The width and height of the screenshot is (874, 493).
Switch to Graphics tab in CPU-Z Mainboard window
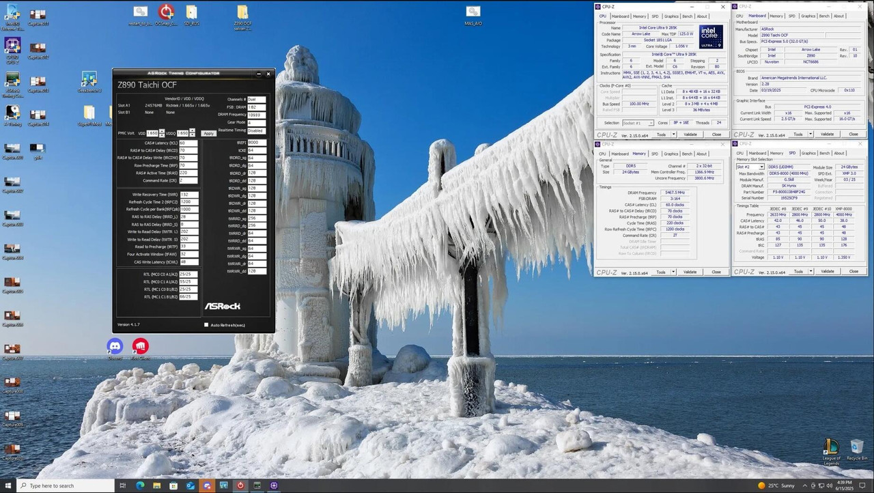(808, 16)
